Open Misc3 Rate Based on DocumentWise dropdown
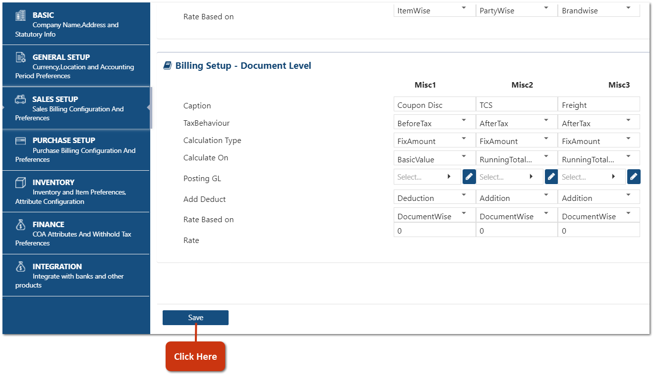Screen dimensions: 654x385 point(599,215)
